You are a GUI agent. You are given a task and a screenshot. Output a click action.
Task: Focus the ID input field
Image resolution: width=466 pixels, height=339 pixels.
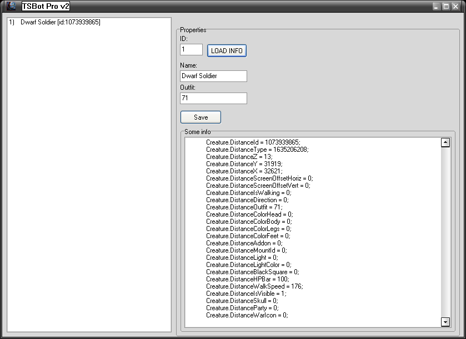point(191,50)
